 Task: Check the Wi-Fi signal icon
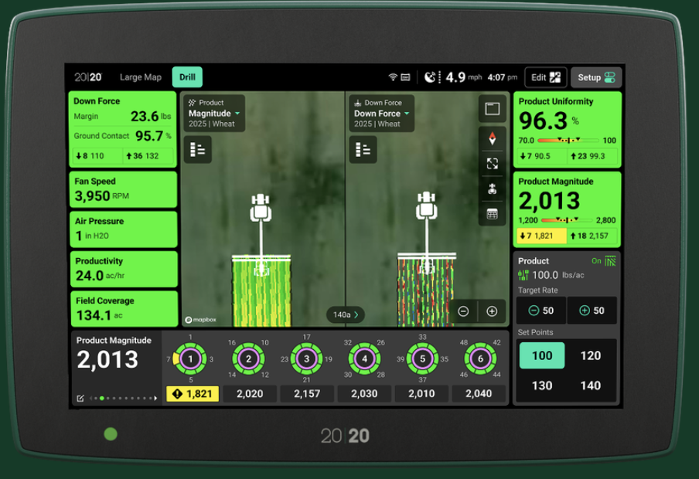[393, 77]
